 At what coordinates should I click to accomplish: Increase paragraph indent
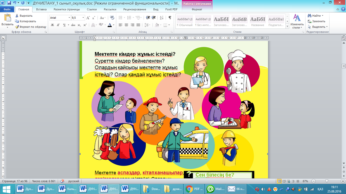(153, 18)
